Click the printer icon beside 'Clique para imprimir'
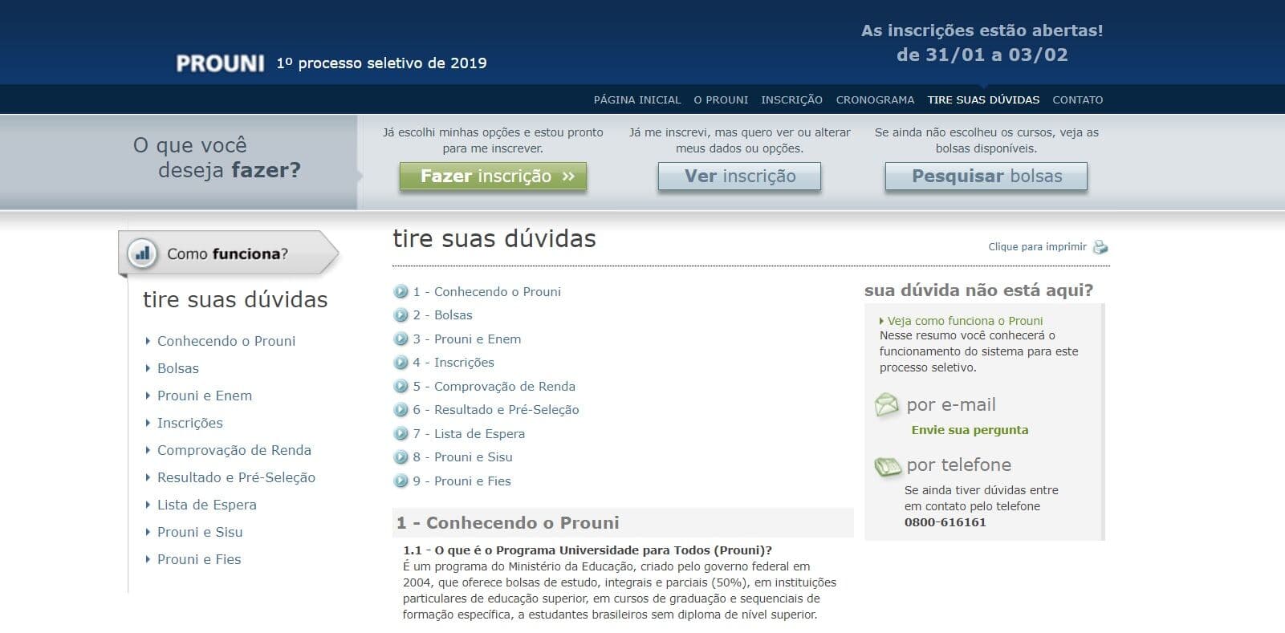Viewport: 1285px width, 633px height. pos(1100,247)
